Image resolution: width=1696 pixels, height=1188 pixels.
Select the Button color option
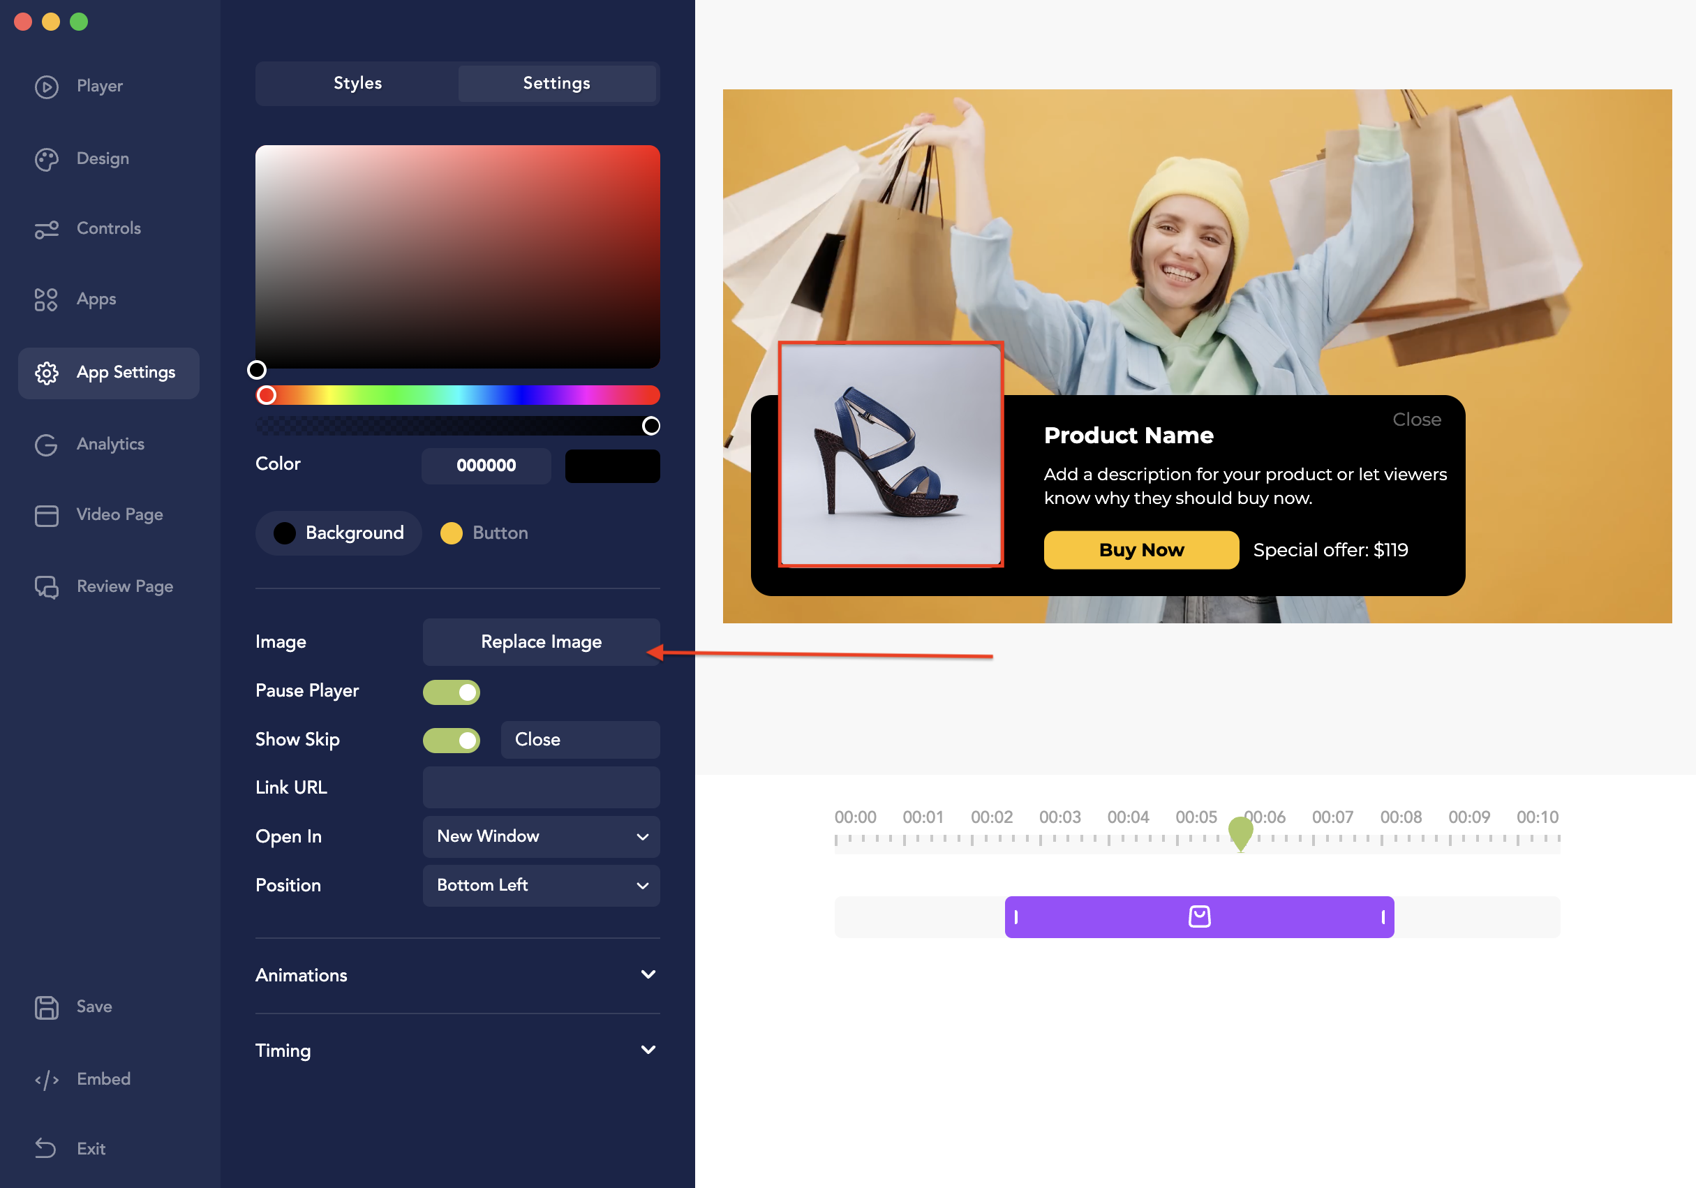point(484,533)
